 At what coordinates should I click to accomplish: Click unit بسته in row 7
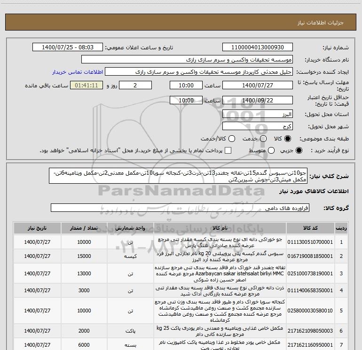click(x=130, y=345)
